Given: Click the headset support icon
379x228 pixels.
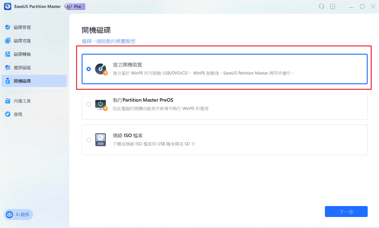Looking at the screenshot, I should [x=321, y=6].
